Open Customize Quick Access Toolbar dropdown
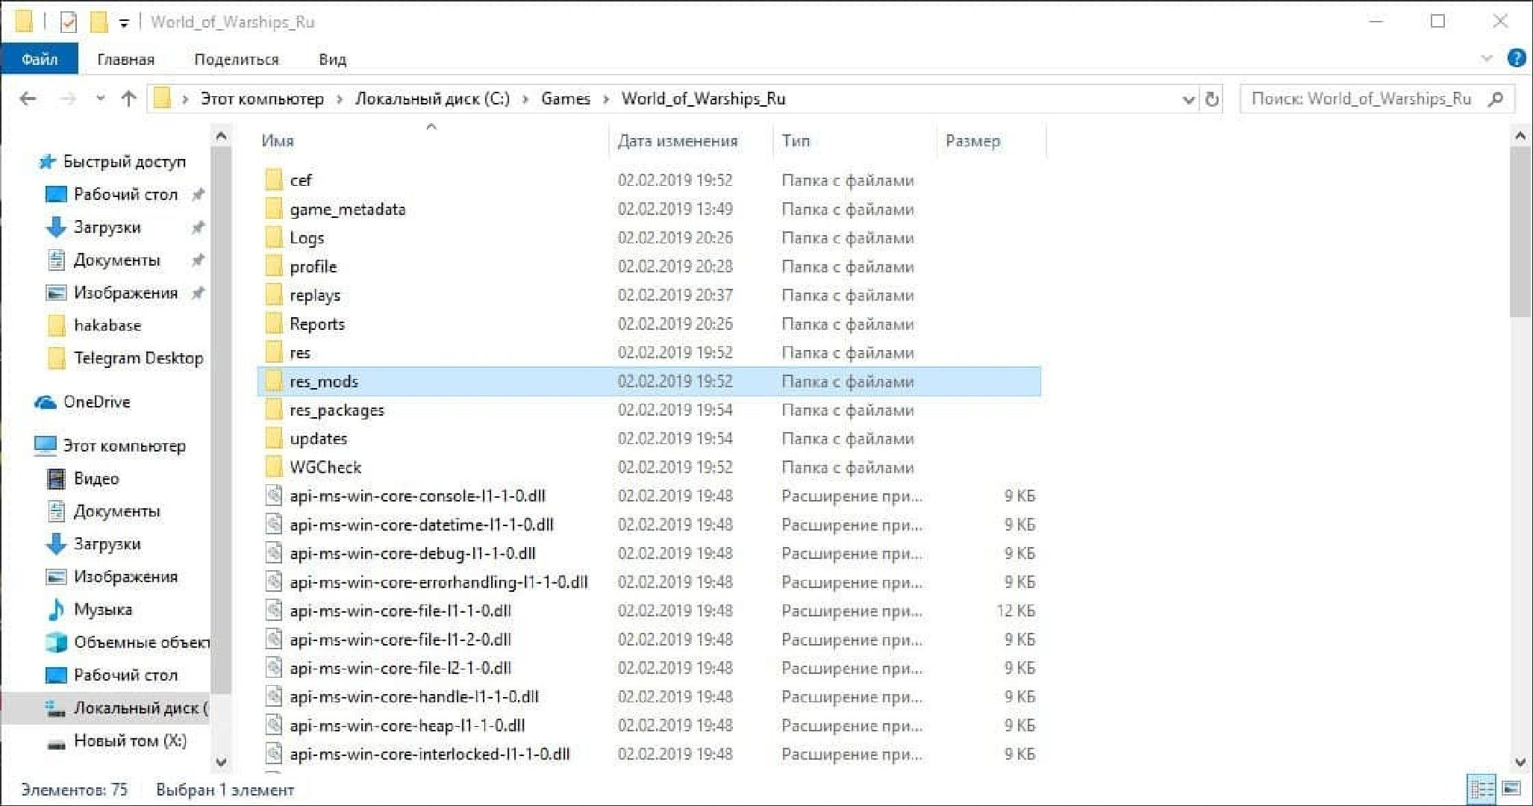This screenshot has width=1533, height=806. [x=124, y=24]
